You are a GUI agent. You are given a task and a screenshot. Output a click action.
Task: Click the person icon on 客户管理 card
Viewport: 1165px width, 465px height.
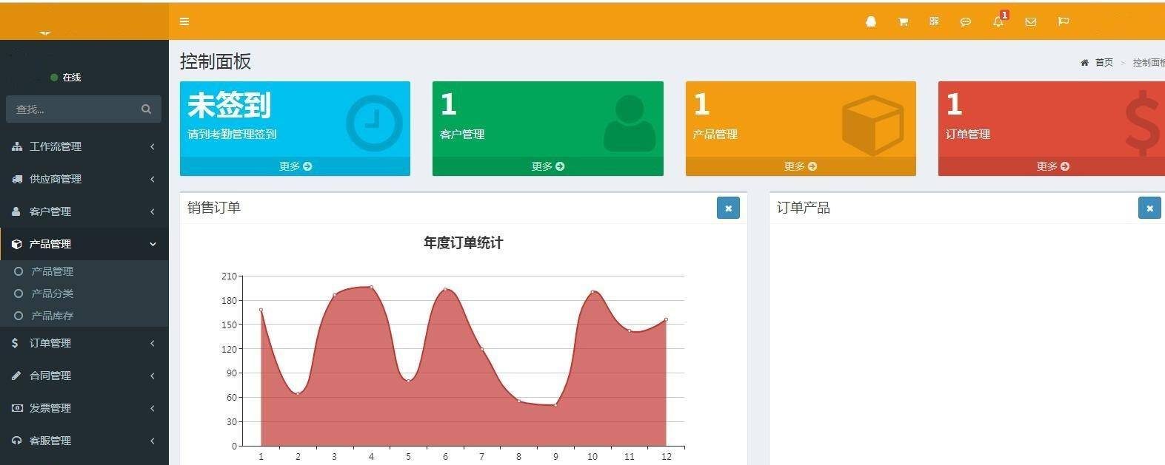630,123
